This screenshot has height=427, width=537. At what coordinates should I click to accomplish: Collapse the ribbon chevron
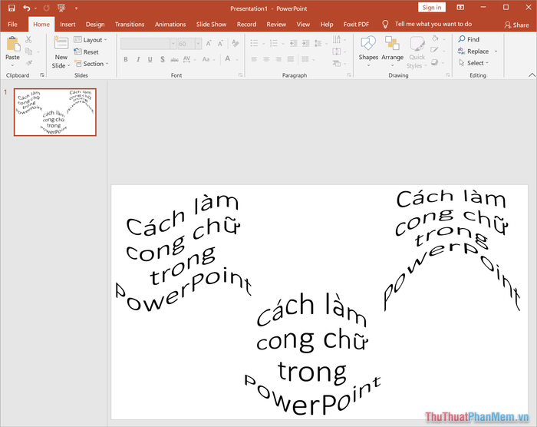pos(532,75)
